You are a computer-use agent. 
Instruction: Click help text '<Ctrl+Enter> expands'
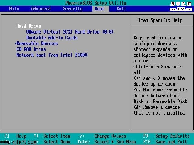(x=158, y=67)
